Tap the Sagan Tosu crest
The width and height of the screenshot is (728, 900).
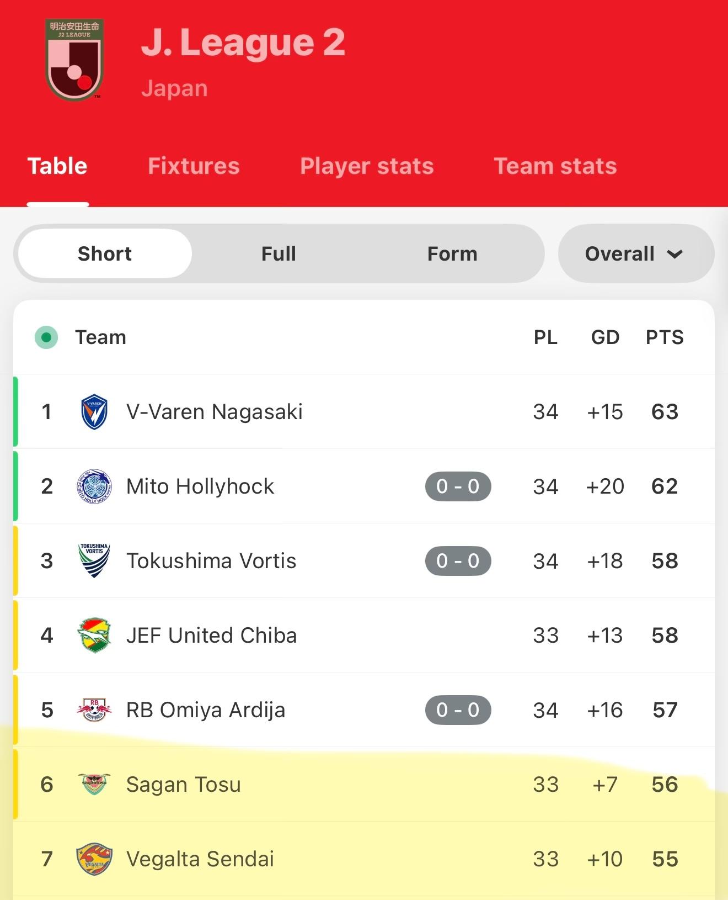94,784
